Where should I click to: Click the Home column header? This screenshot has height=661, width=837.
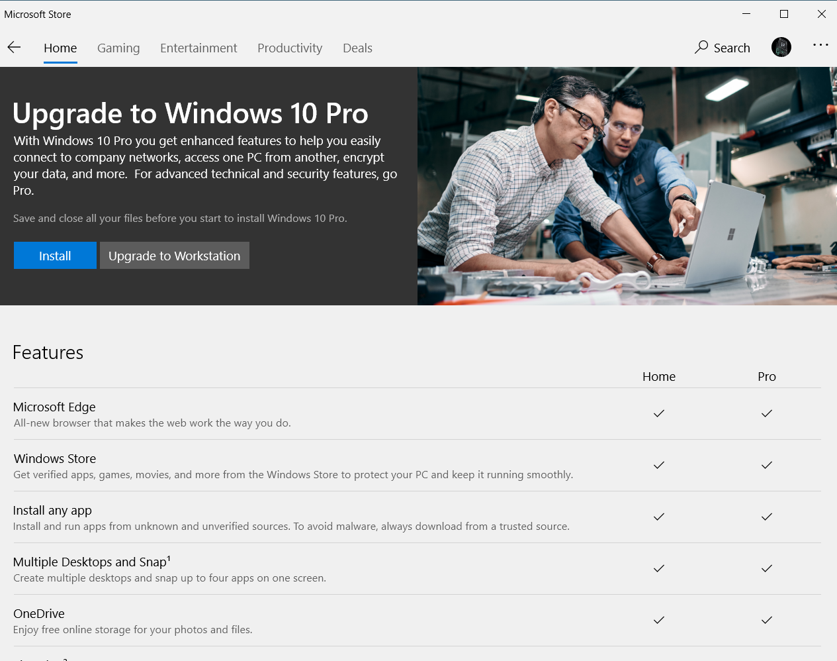(x=658, y=376)
